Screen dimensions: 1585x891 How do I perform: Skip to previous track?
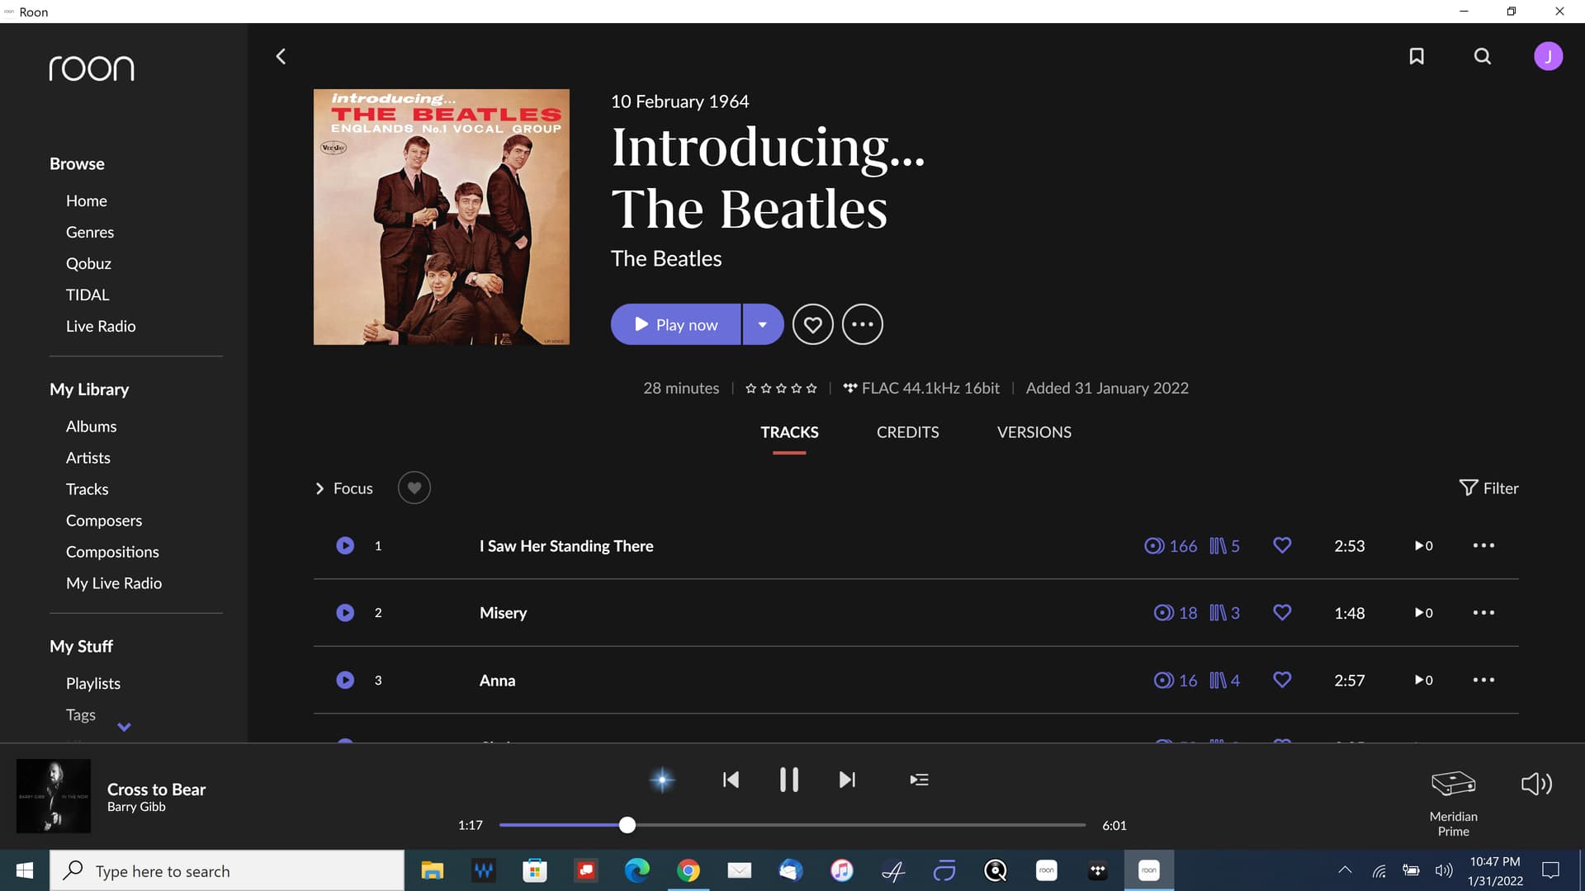tap(731, 780)
